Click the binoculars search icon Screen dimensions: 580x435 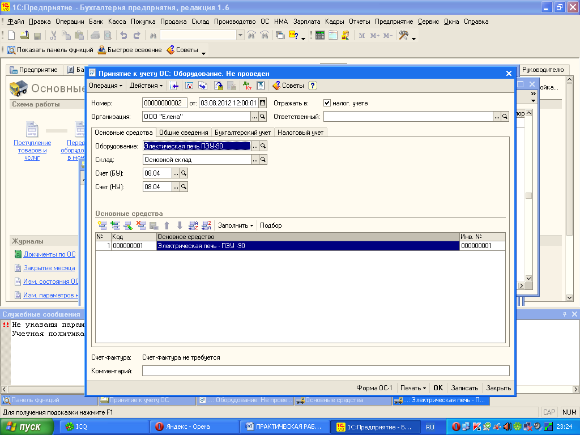(153, 36)
